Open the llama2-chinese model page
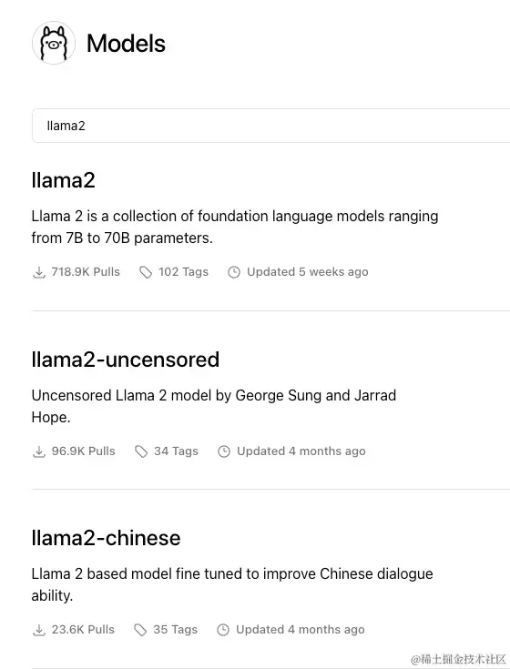Screen dimensions: 510x669 click(106, 538)
